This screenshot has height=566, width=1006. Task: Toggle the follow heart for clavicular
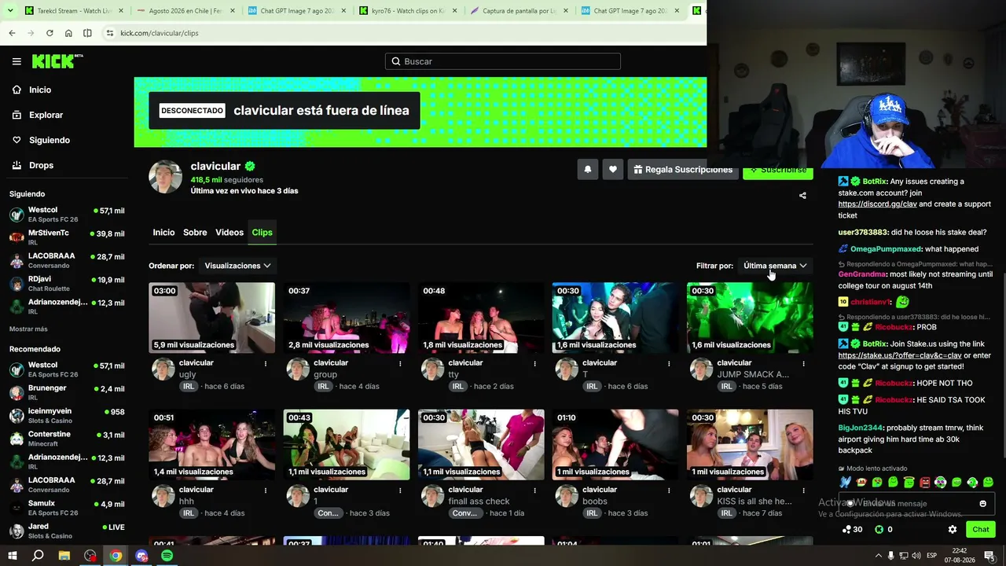coord(613,169)
